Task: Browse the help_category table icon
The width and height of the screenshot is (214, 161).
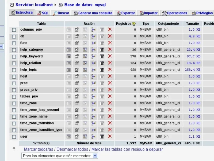Action: (68, 50)
